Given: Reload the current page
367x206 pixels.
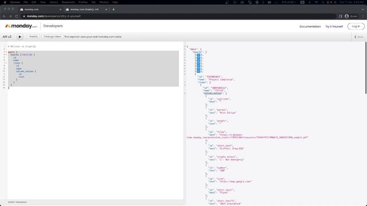Looking at the screenshot, I should click(17, 16).
